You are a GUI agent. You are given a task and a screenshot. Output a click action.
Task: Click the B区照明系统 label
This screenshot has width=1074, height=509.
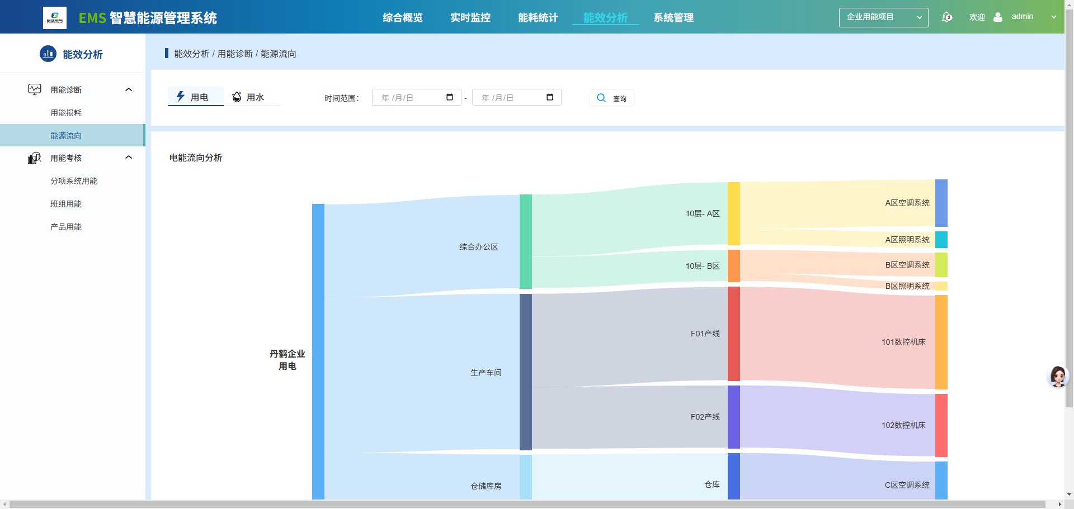coord(907,286)
